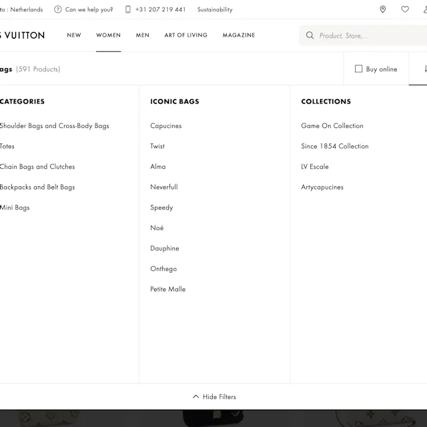Click the phone icon beside the number

(127, 9)
